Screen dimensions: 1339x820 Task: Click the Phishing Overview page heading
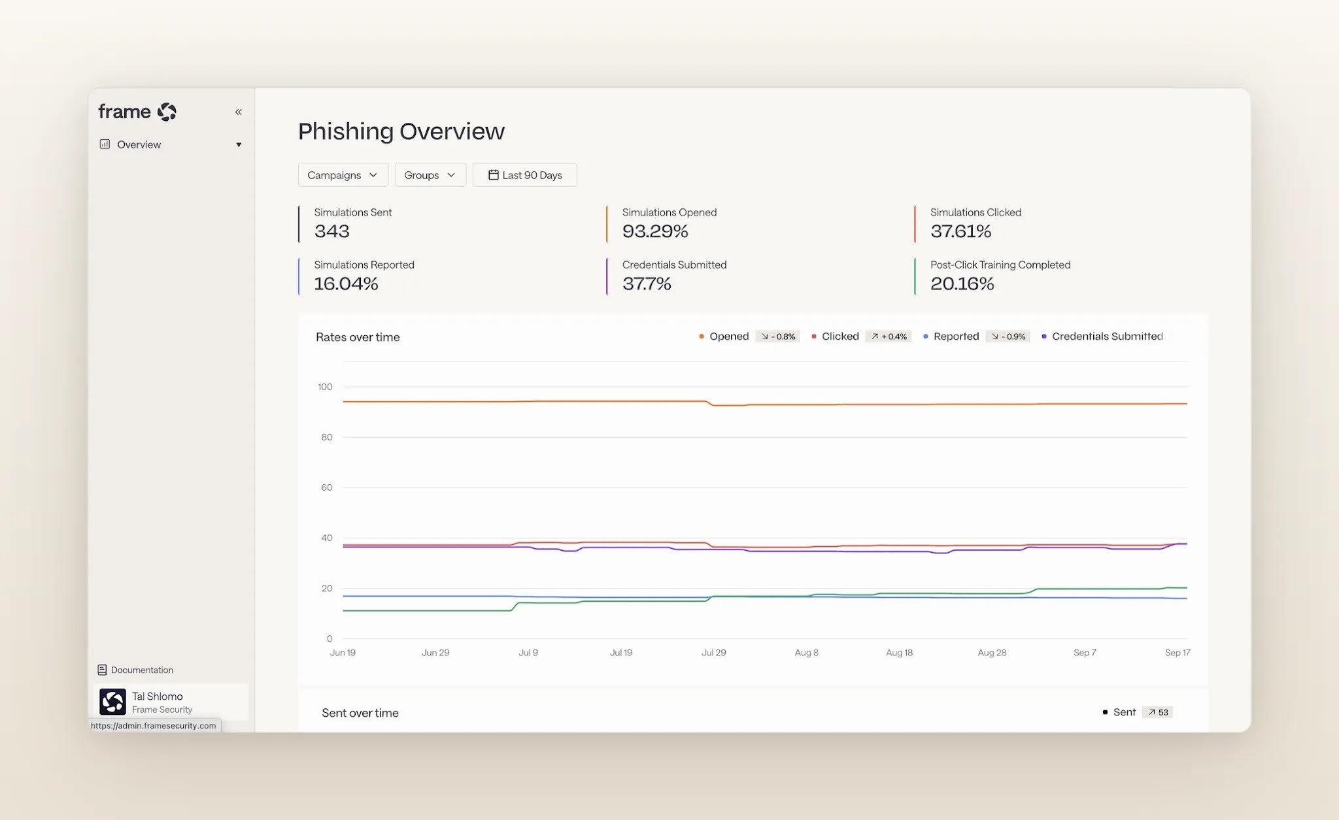[x=401, y=131]
